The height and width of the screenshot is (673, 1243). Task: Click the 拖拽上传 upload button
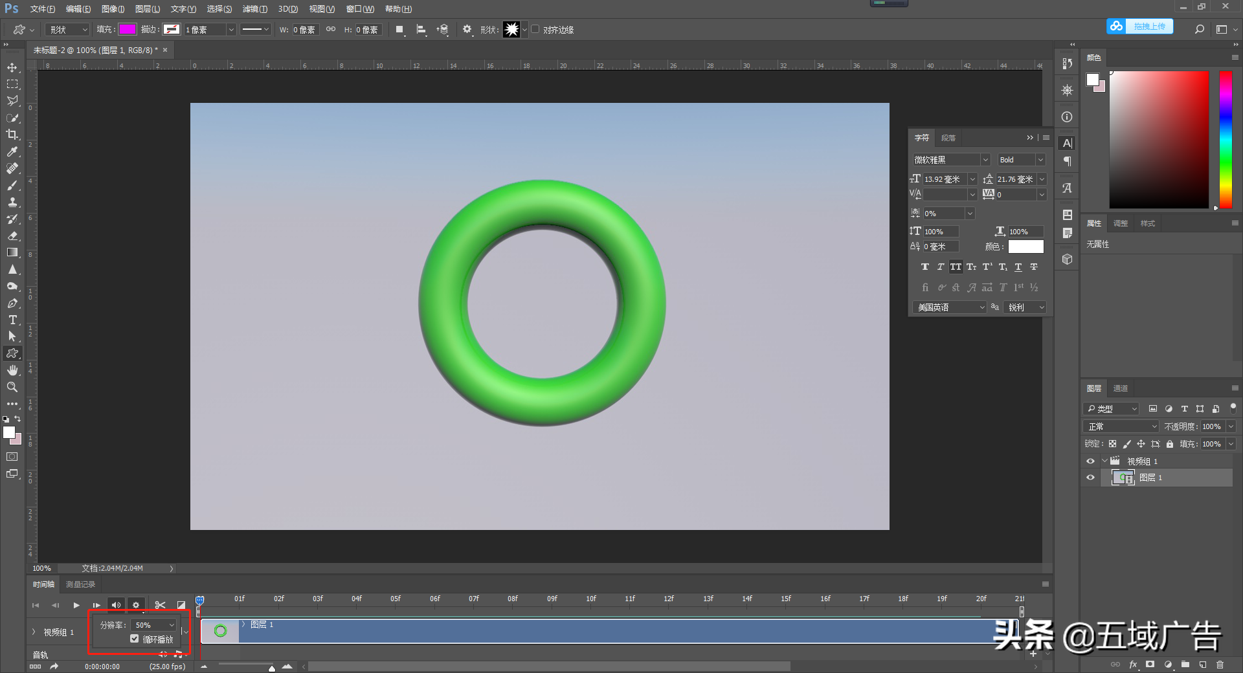click(1139, 27)
